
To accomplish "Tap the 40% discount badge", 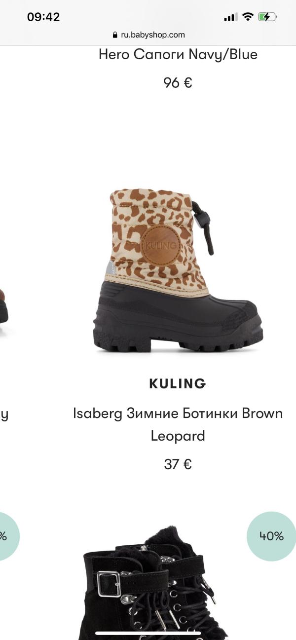I will (271, 536).
